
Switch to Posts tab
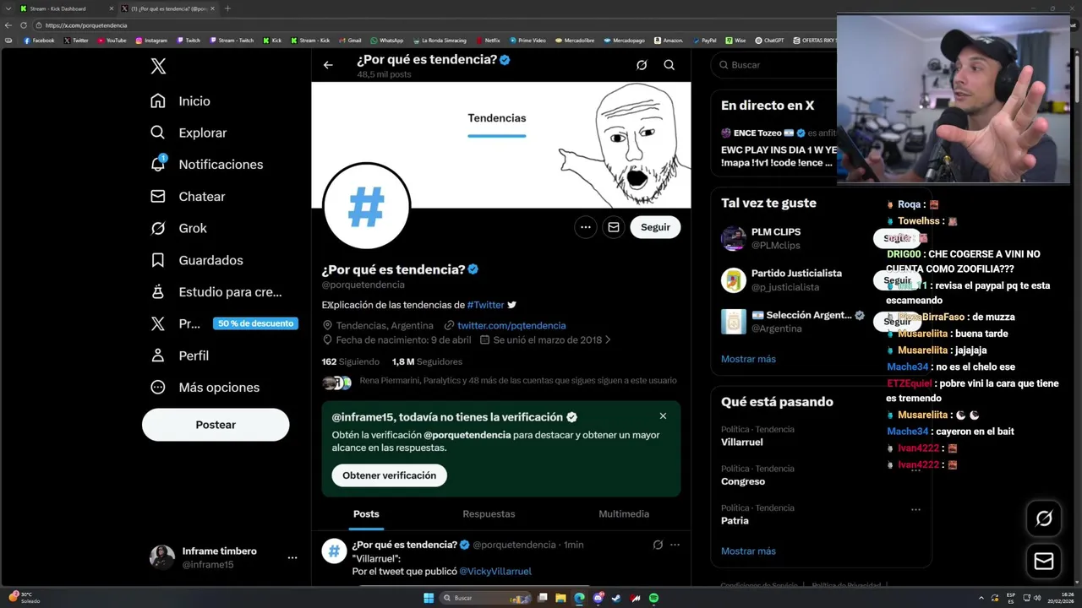(366, 513)
